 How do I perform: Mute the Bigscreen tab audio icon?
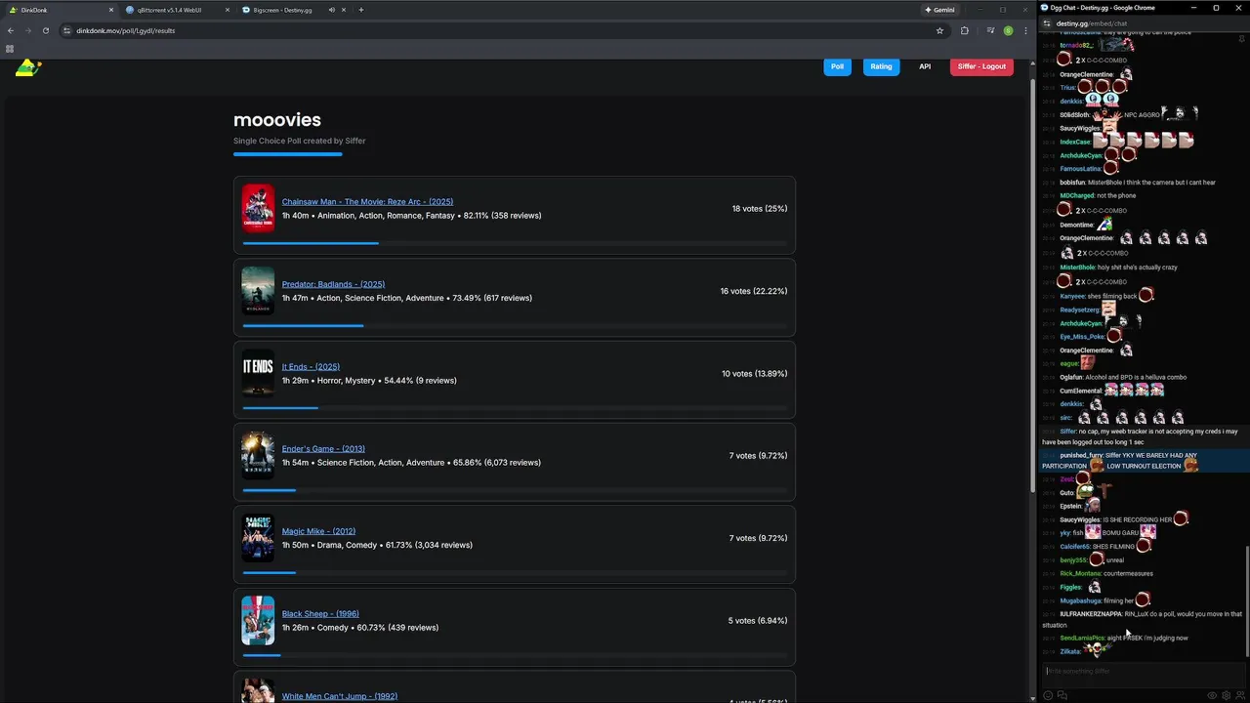[332, 10]
